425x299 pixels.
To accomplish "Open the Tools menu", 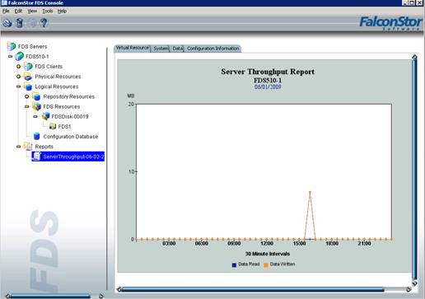I will (x=47, y=11).
